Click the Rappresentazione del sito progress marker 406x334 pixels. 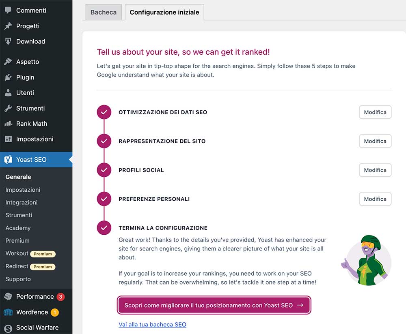click(104, 141)
